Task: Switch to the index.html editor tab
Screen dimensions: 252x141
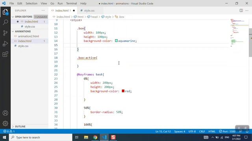Action: point(63,11)
